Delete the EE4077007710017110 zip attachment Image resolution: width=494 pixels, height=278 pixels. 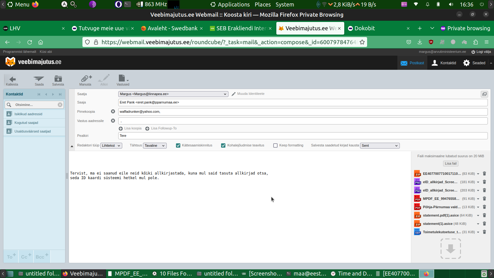point(484,174)
